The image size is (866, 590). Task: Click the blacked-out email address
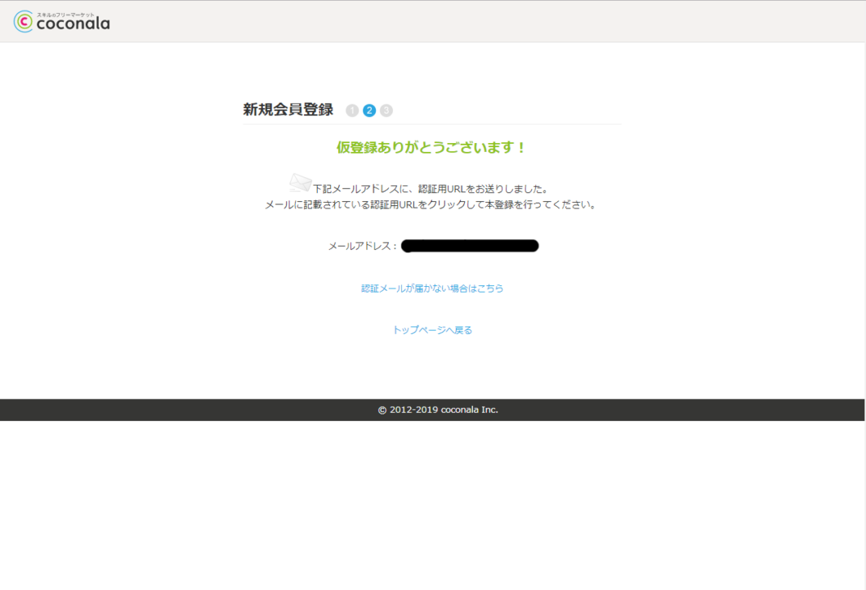pos(470,246)
